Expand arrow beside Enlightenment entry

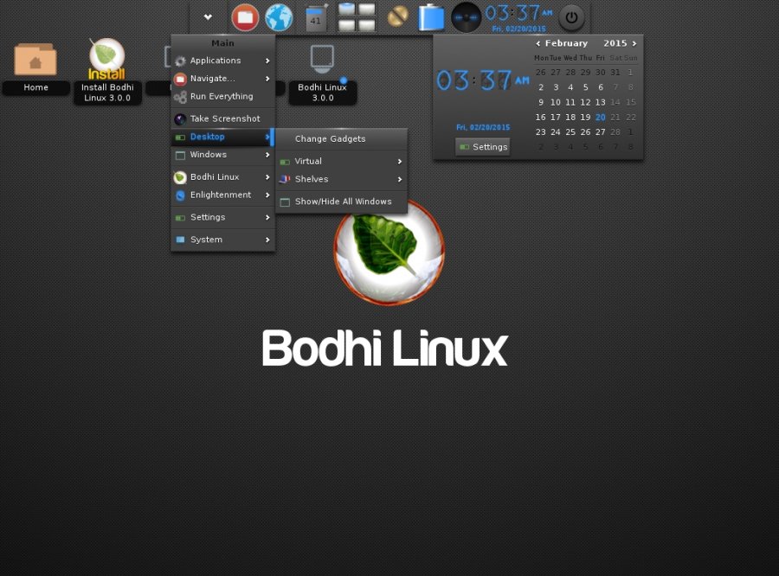(x=267, y=195)
